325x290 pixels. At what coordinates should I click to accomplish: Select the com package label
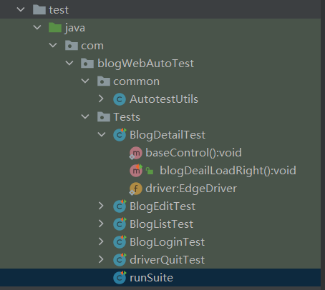[x=92, y=46]
